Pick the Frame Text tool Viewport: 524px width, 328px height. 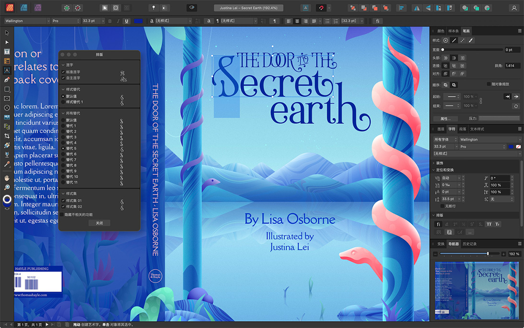click(x=7, y=52)
